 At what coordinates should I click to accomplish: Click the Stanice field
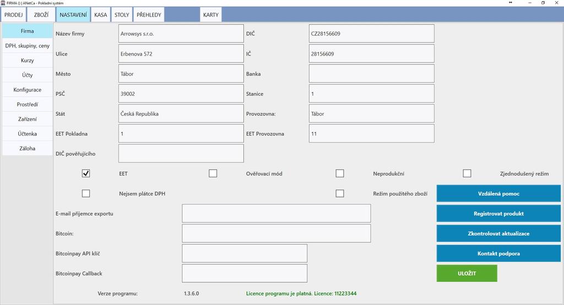[x=372, y=94]
